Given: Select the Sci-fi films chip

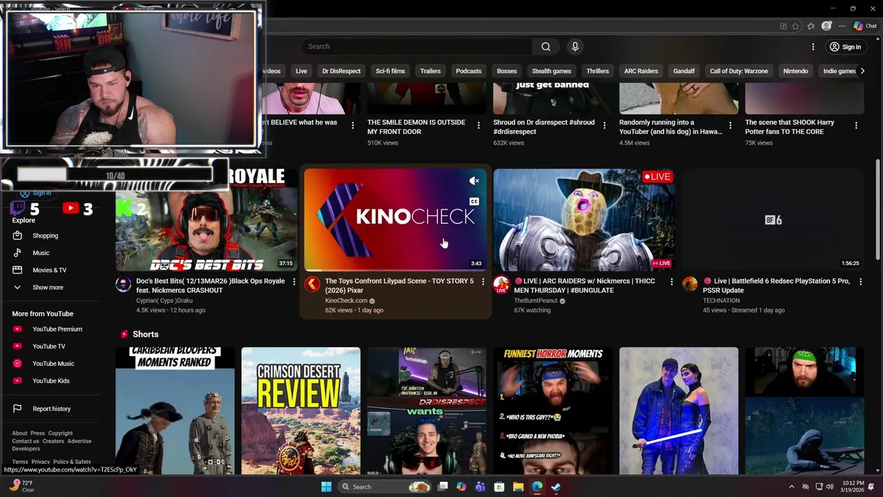Looking at the screenshot, I should pyautogui.click(x=390, y=71).
